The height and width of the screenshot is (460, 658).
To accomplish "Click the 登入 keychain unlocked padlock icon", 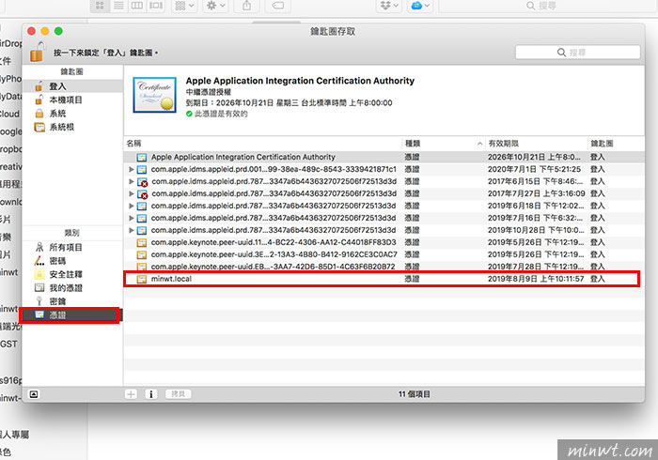I will pyautogui.click(x=39, y=86).
